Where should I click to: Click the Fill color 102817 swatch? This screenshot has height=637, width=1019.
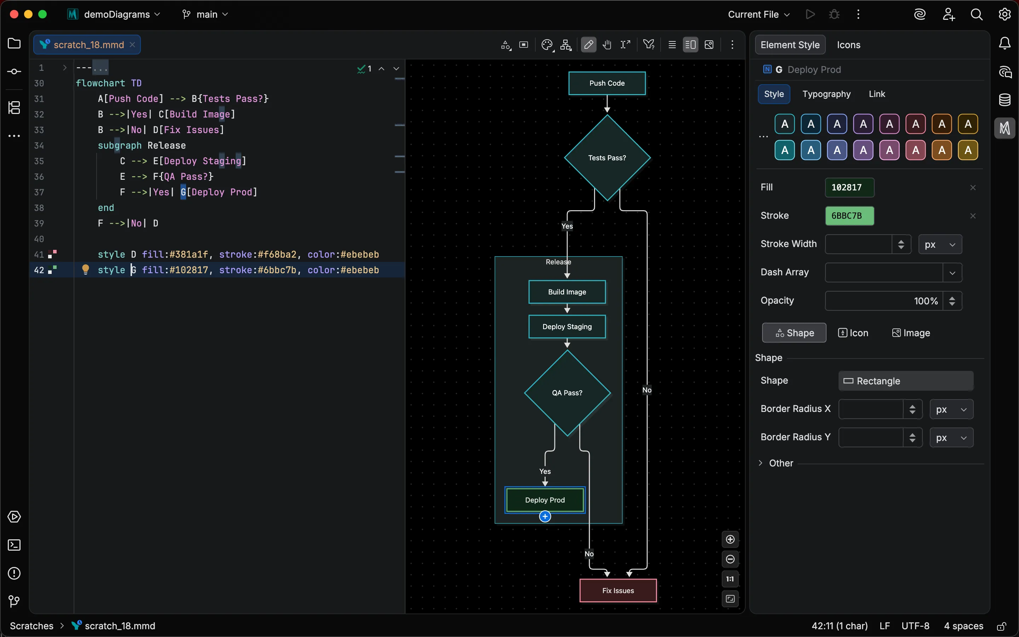pyautogui.click(x=849, y=188)
